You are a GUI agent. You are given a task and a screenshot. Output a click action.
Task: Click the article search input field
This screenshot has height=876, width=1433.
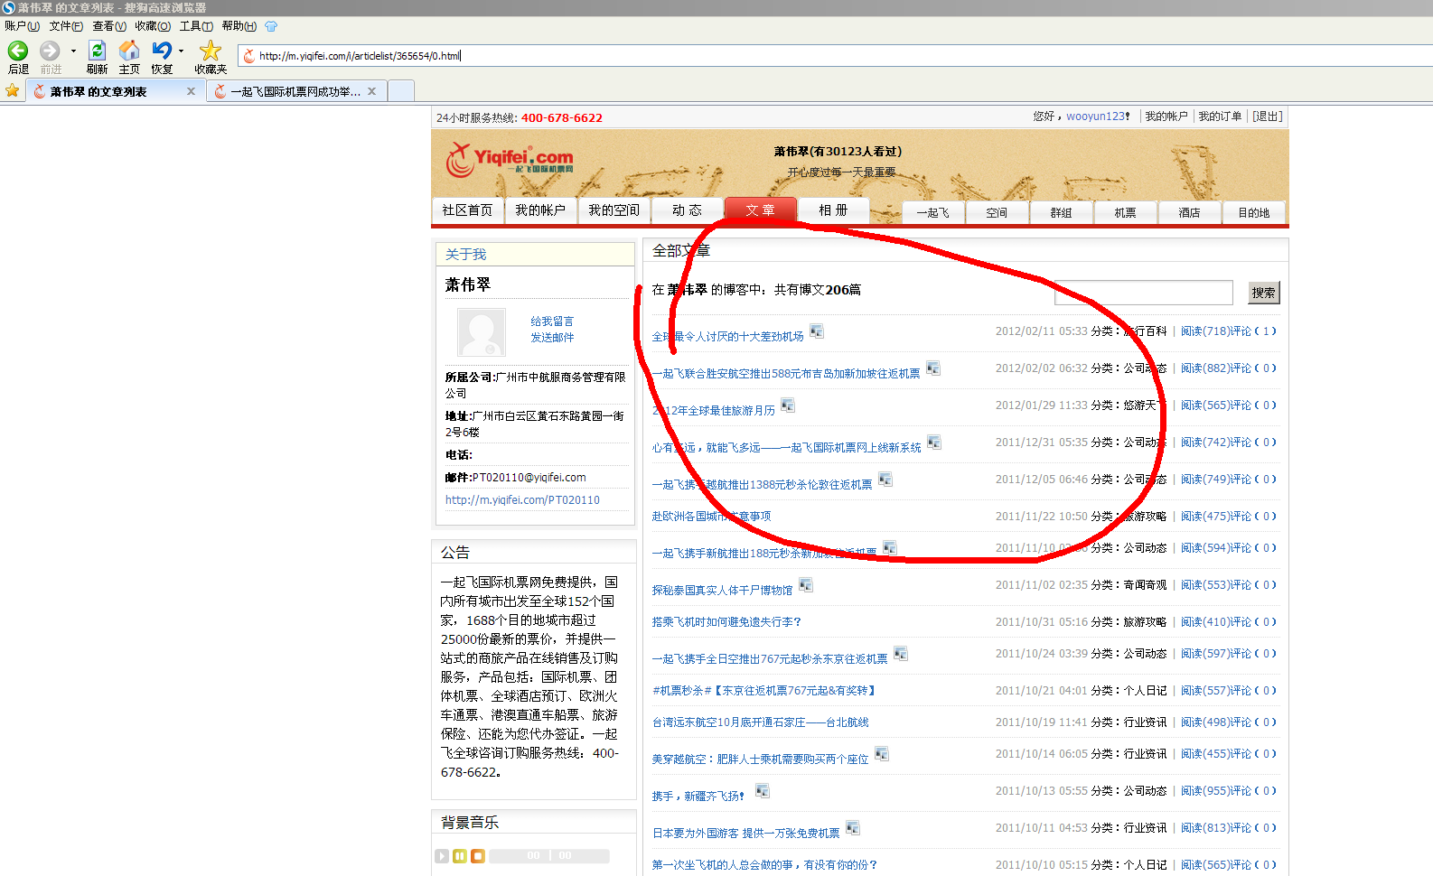pos(1144,293)
